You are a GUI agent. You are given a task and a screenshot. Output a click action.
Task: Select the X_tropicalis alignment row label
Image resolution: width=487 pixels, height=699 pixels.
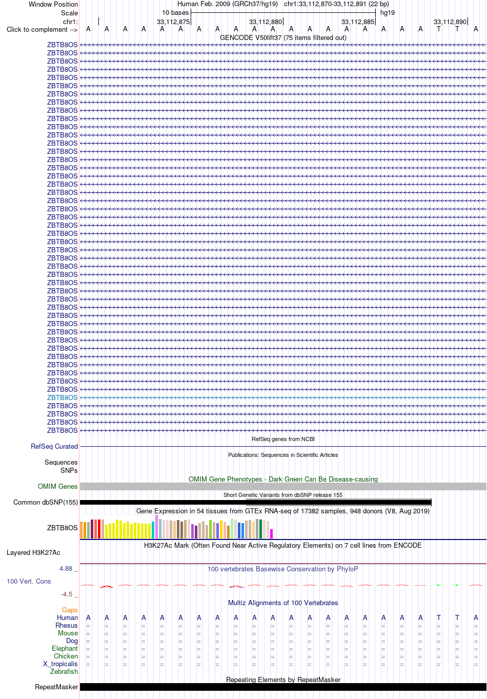click(x=60, y=664)
